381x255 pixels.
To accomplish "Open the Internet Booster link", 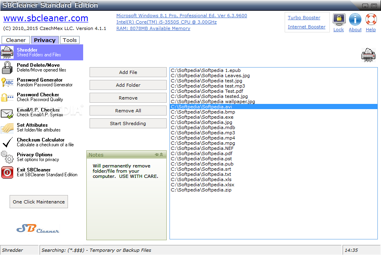I will click(x=307, y=27).
